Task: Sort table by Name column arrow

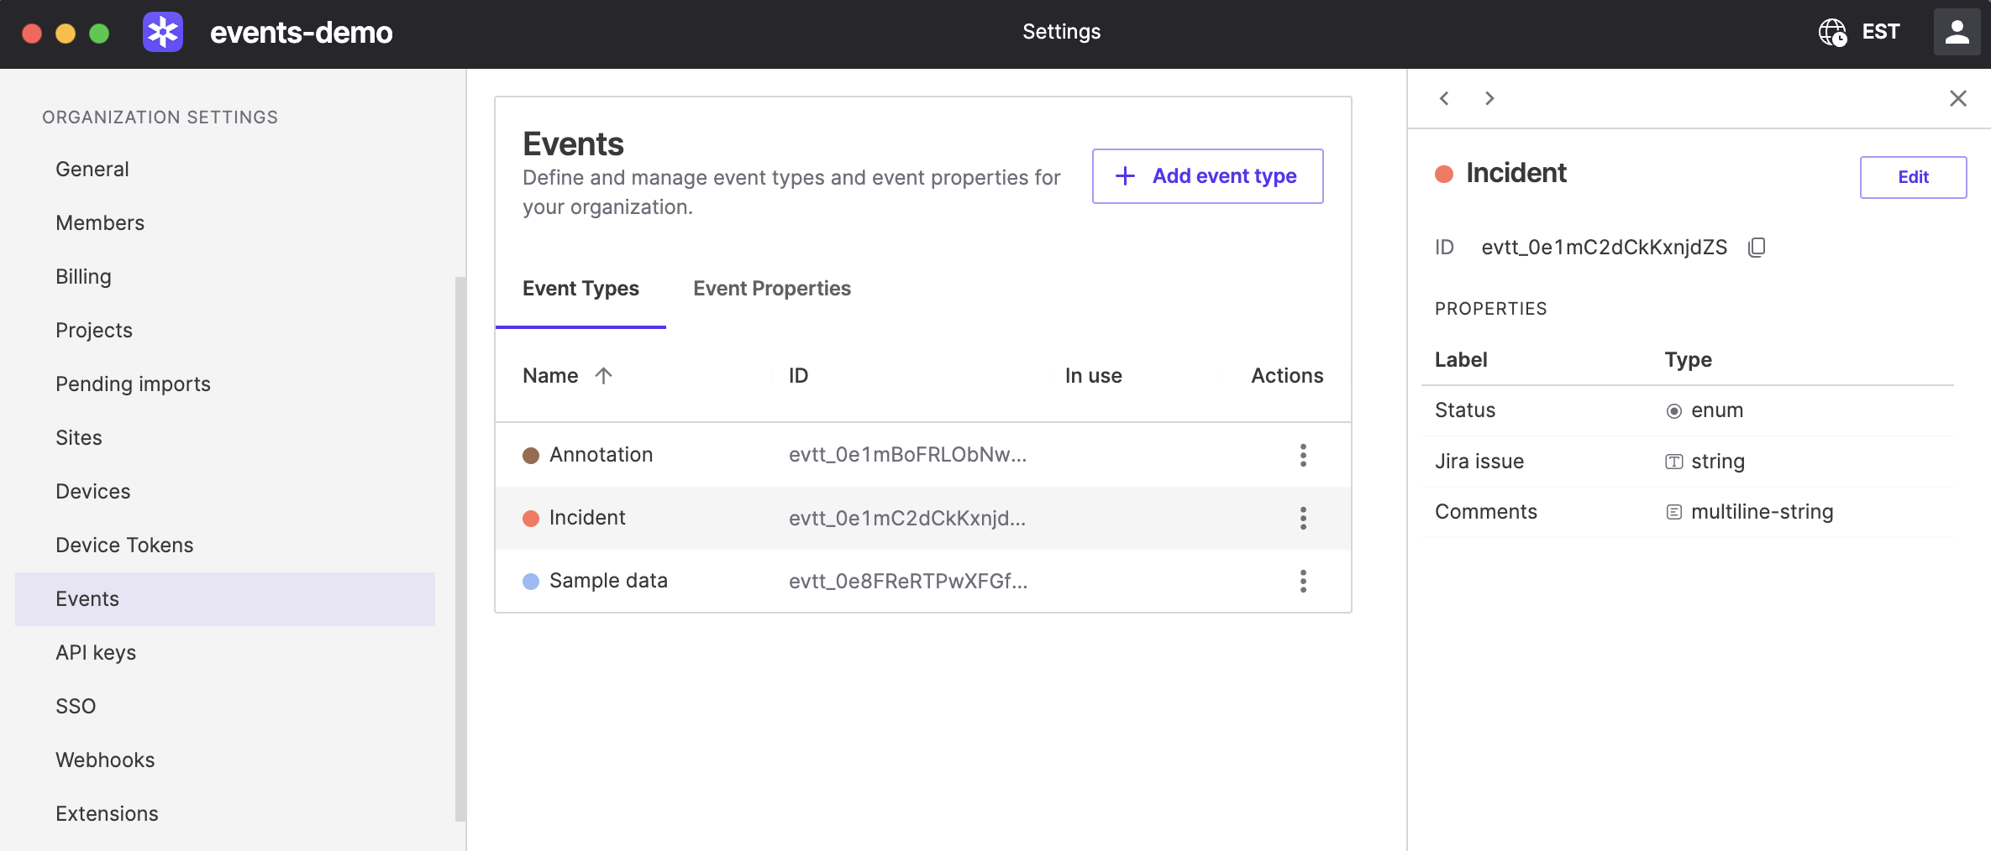Action: [x=603, y=376]
